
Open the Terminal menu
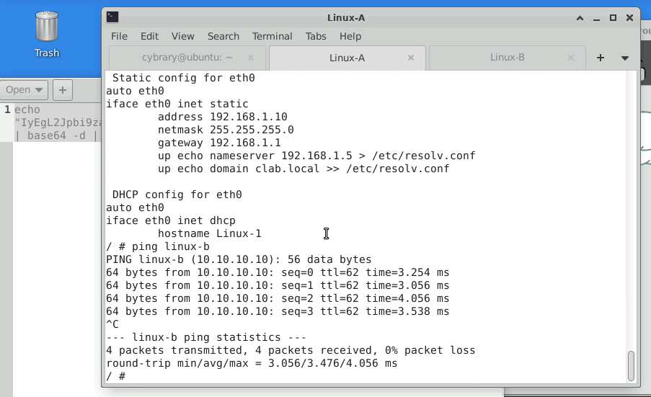272,36
